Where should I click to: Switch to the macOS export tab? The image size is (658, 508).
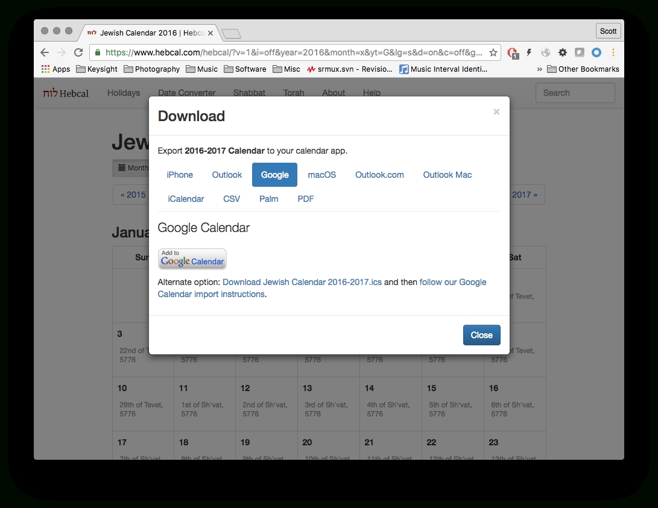[x=322, y=175]
